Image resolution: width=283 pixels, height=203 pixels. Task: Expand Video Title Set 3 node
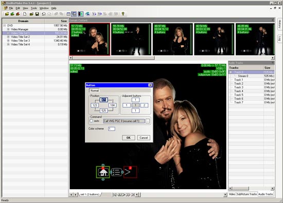(x=8, y=41)
